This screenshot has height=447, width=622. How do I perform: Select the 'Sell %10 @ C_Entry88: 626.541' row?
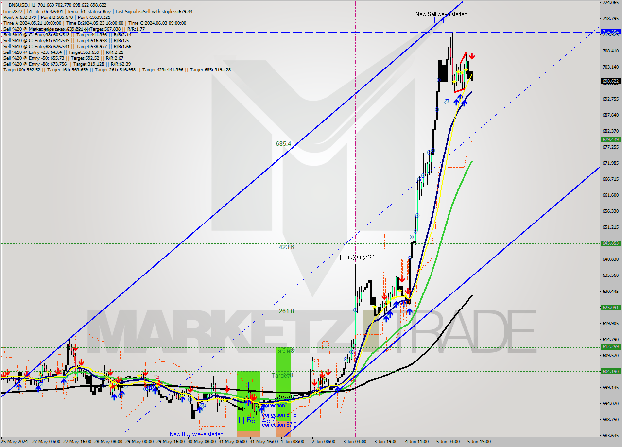click(67, 46)
